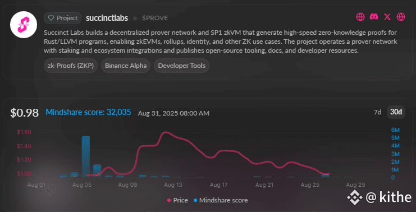
Task: Open the first globe website icon
Action: click(x=360, y=17)
